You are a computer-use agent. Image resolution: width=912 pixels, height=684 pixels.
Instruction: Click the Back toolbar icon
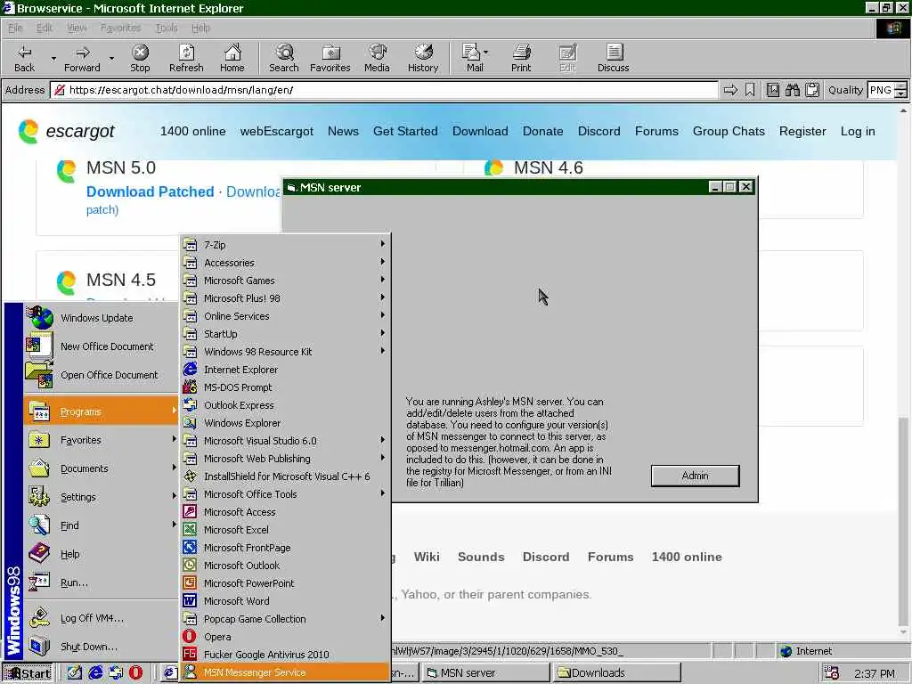click(x=24, y=58)
